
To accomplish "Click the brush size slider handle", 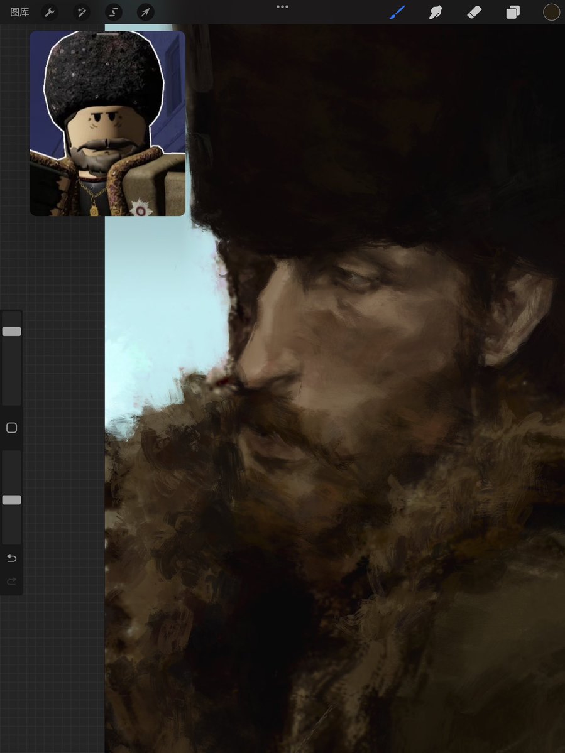I will (x=11, y=332).
